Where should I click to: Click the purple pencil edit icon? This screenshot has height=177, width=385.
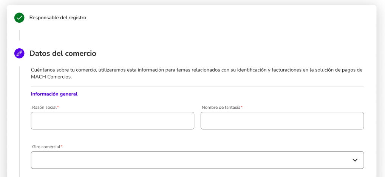pyautogui.click(x=19, y=53)
